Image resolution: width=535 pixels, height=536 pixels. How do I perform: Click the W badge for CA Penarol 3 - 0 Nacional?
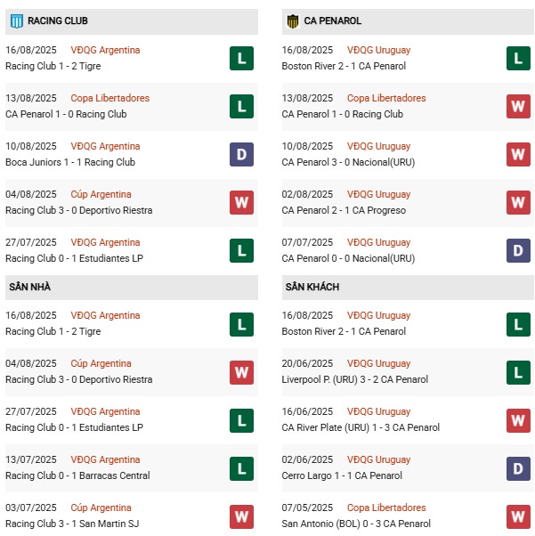(x=518, y=155)
